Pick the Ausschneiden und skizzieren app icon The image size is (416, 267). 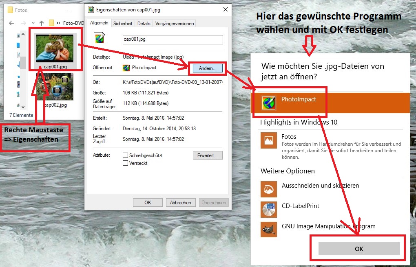coord(268,189)
